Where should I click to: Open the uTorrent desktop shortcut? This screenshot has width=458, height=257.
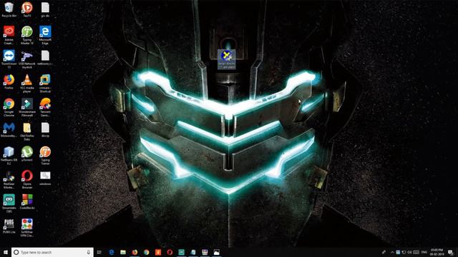coord(27,154)
